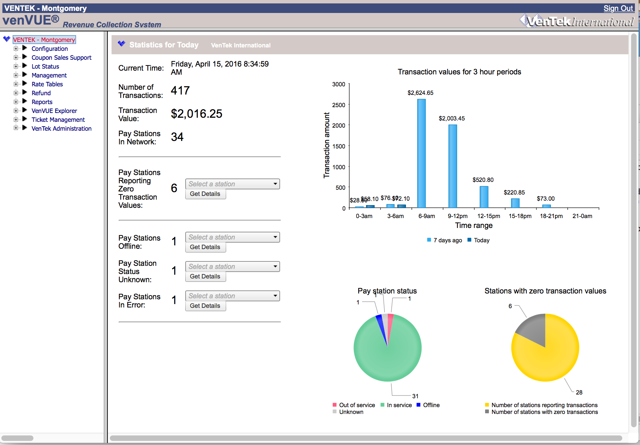This screenshot has width=640, height=445.
Task: Expand the Configuration tree node plus box
Action: tap(16, 48)
